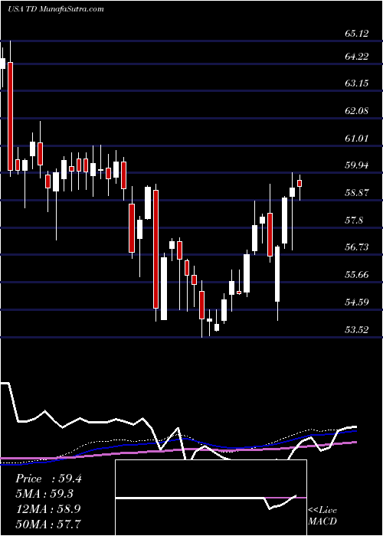This screenshot has width=383, height=536.
Task: Click the 53.52 price axis label
Action: click(x=356, y=330)
